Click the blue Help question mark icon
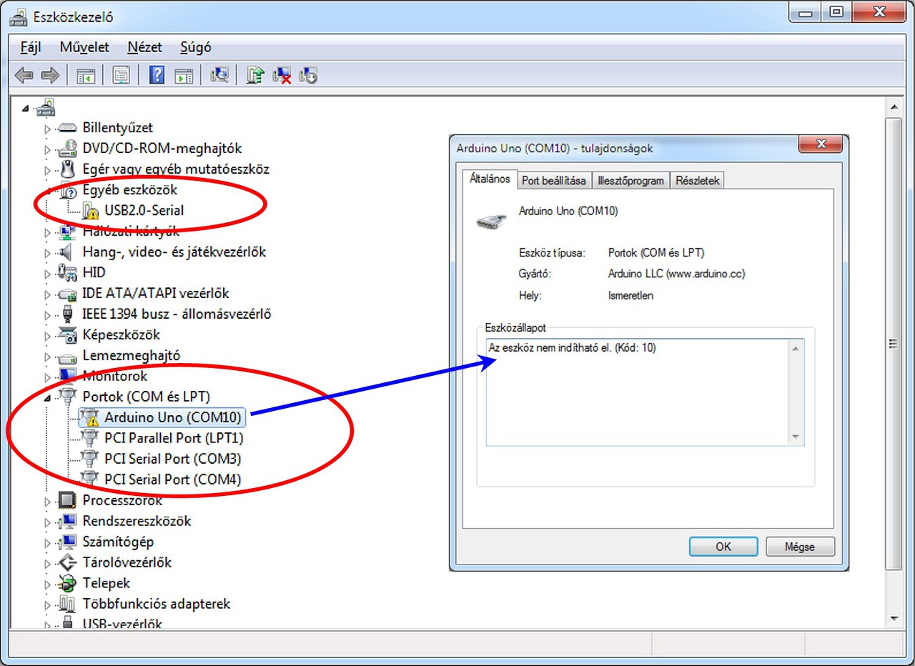This screenshot has height=666, width=915. click(x=157, y=75)
